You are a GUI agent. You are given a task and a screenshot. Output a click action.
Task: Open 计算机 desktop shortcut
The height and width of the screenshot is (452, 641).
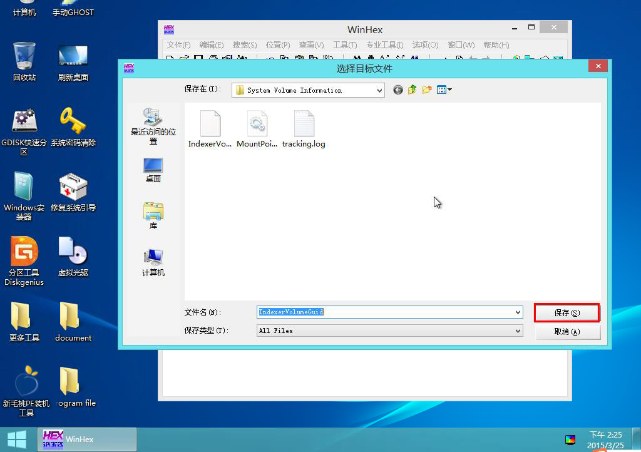(x=24, y=8)
